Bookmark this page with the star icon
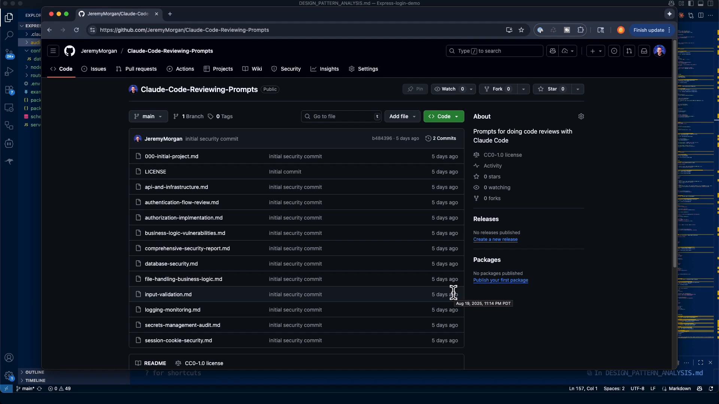 pos(521,30)
